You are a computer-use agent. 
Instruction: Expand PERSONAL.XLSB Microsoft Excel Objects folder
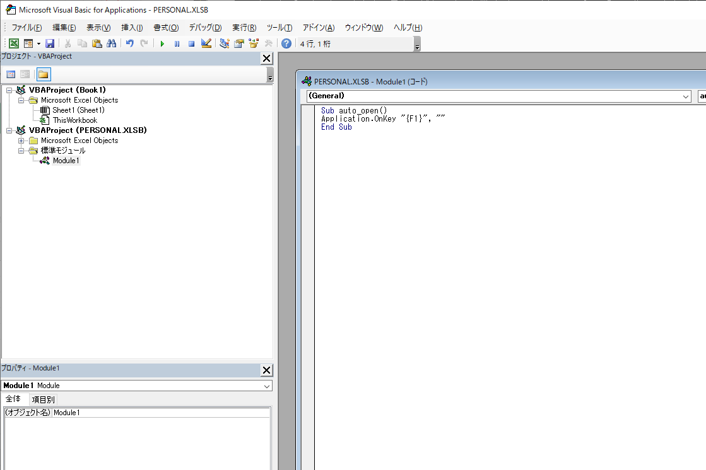21,140
